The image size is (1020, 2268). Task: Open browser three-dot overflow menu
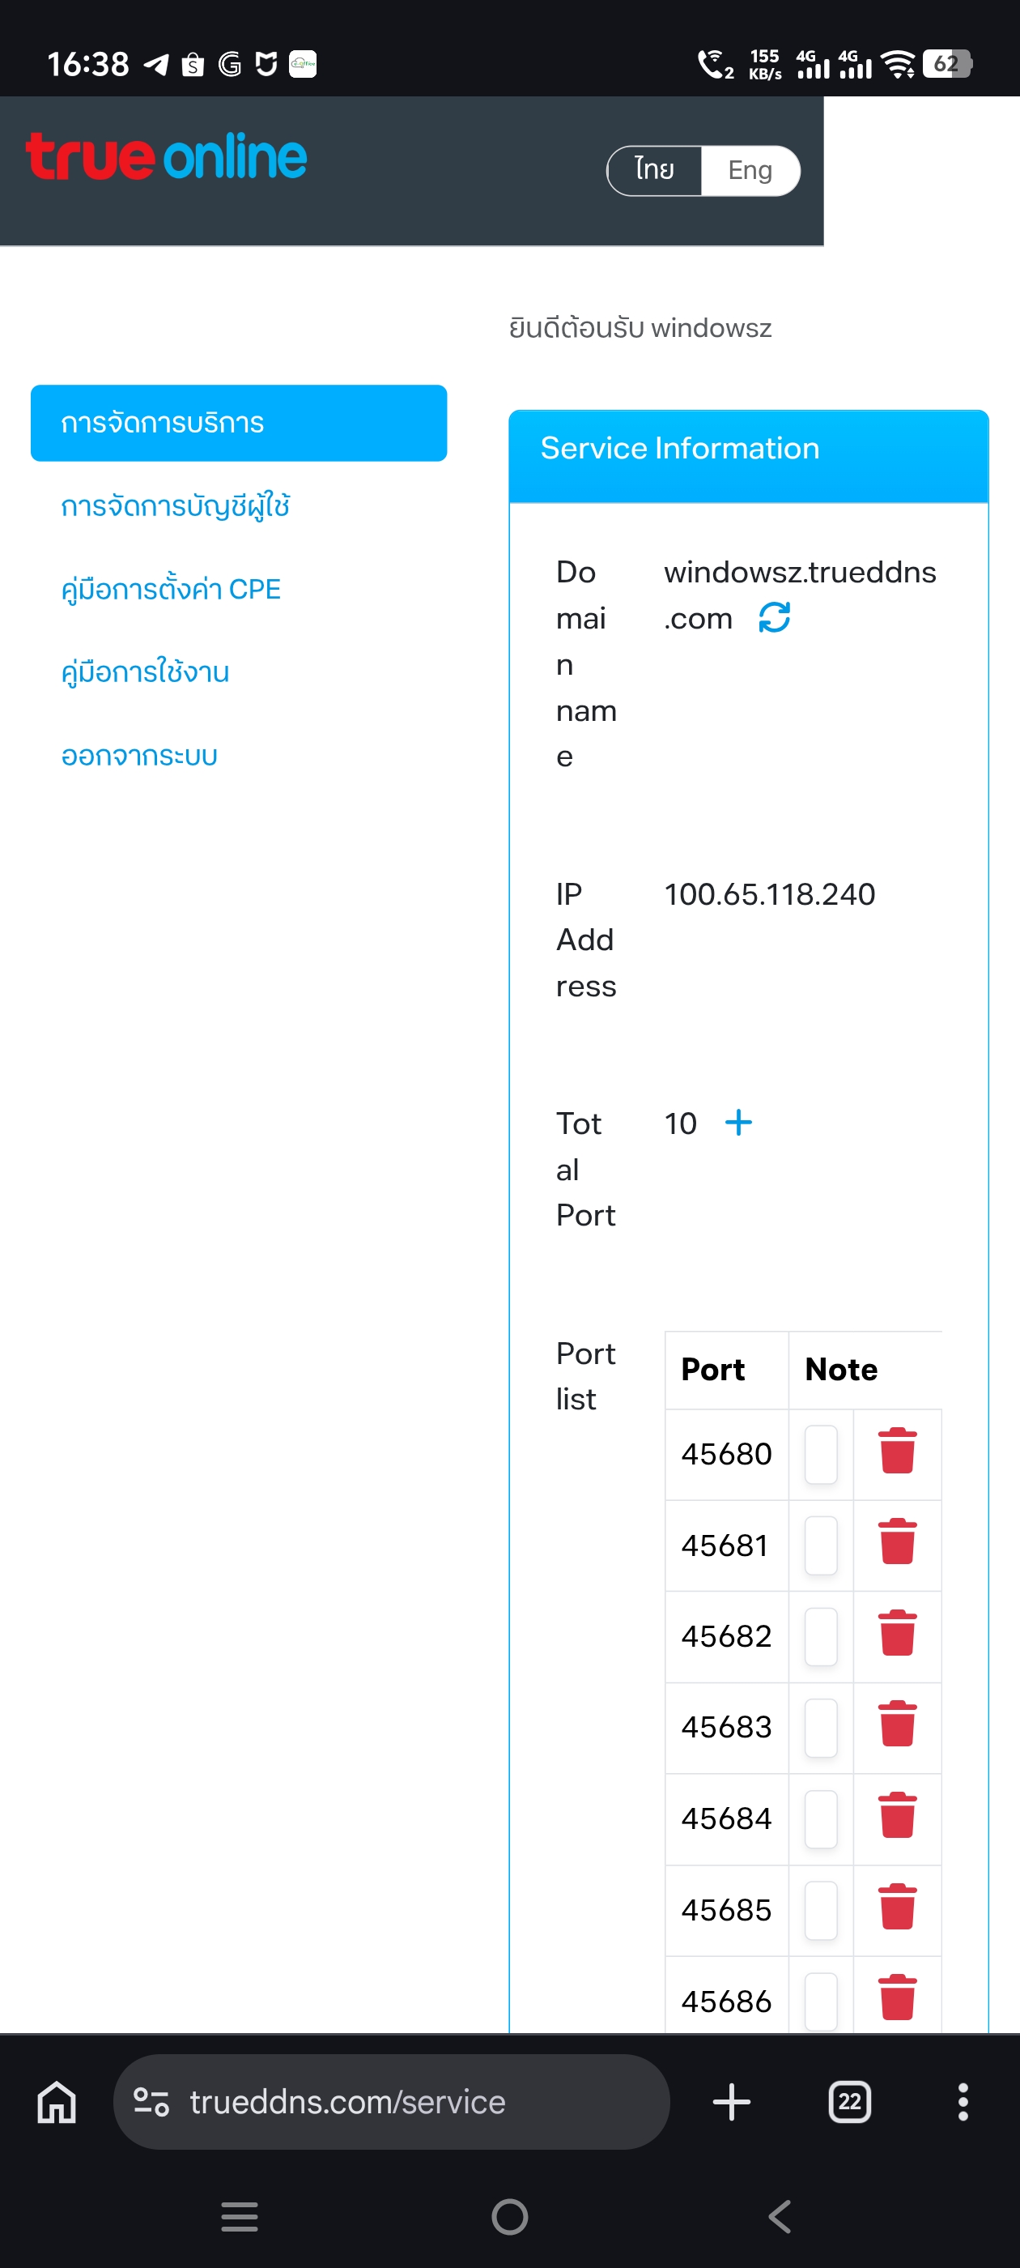tap(963, 2102)
